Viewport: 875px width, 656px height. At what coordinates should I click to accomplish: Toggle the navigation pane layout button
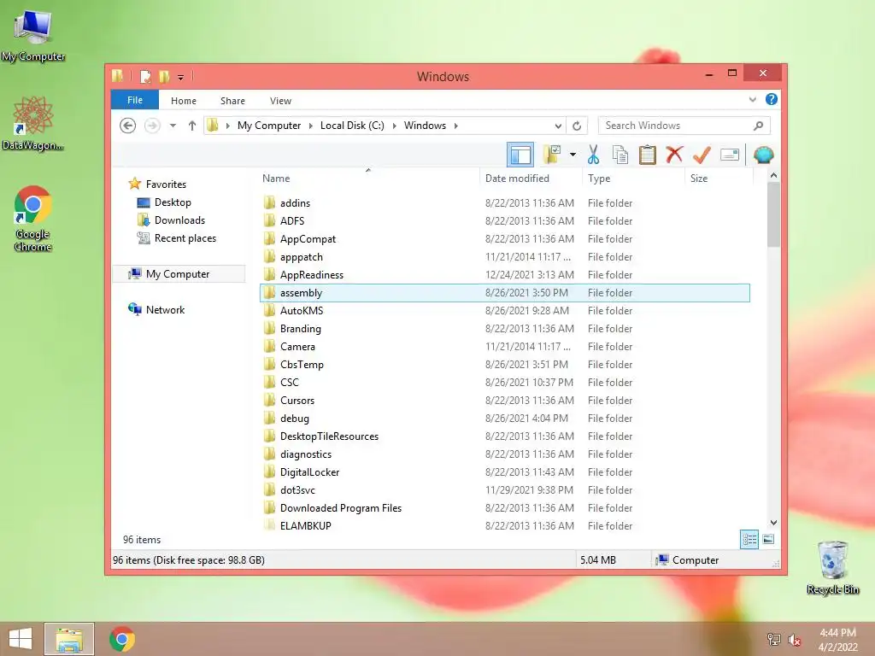[520, 155]
